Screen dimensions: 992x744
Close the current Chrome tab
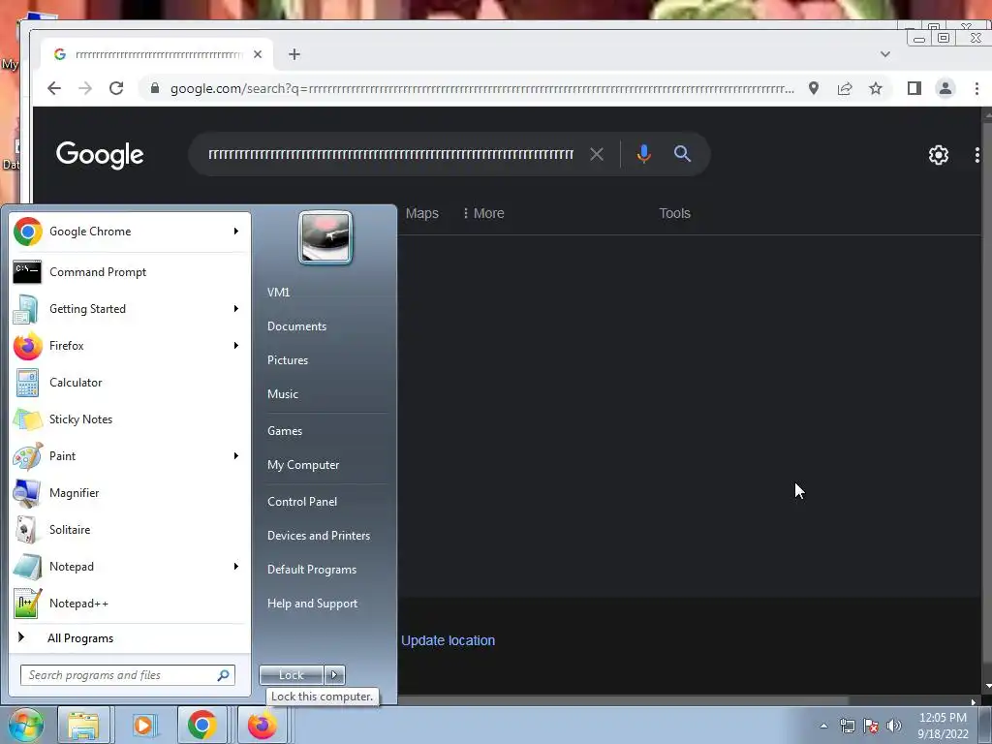(x=258, y=54)
